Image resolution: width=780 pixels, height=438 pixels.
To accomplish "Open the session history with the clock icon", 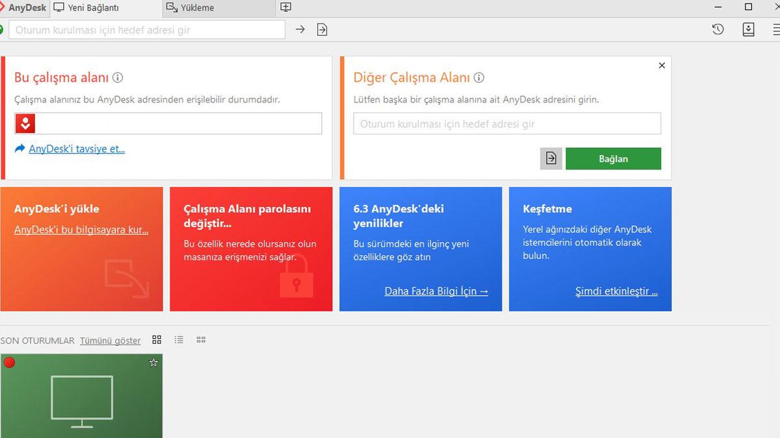I will (x=718, y=29).
